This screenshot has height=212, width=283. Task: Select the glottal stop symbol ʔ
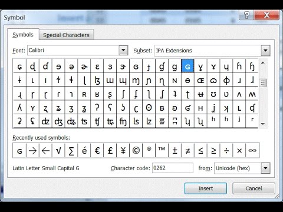coord(97,107)
